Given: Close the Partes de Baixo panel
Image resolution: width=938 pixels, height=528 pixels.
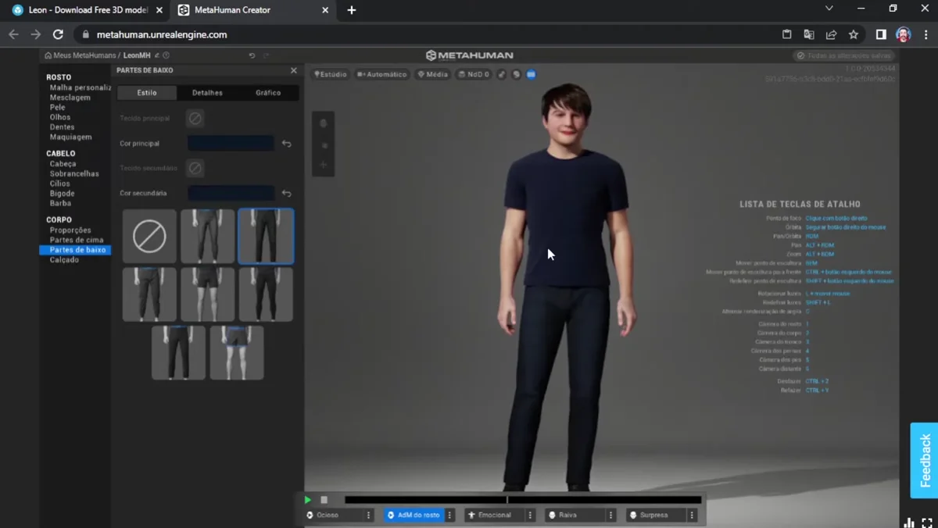Looking at the screenshot, I should coord(294,70).
